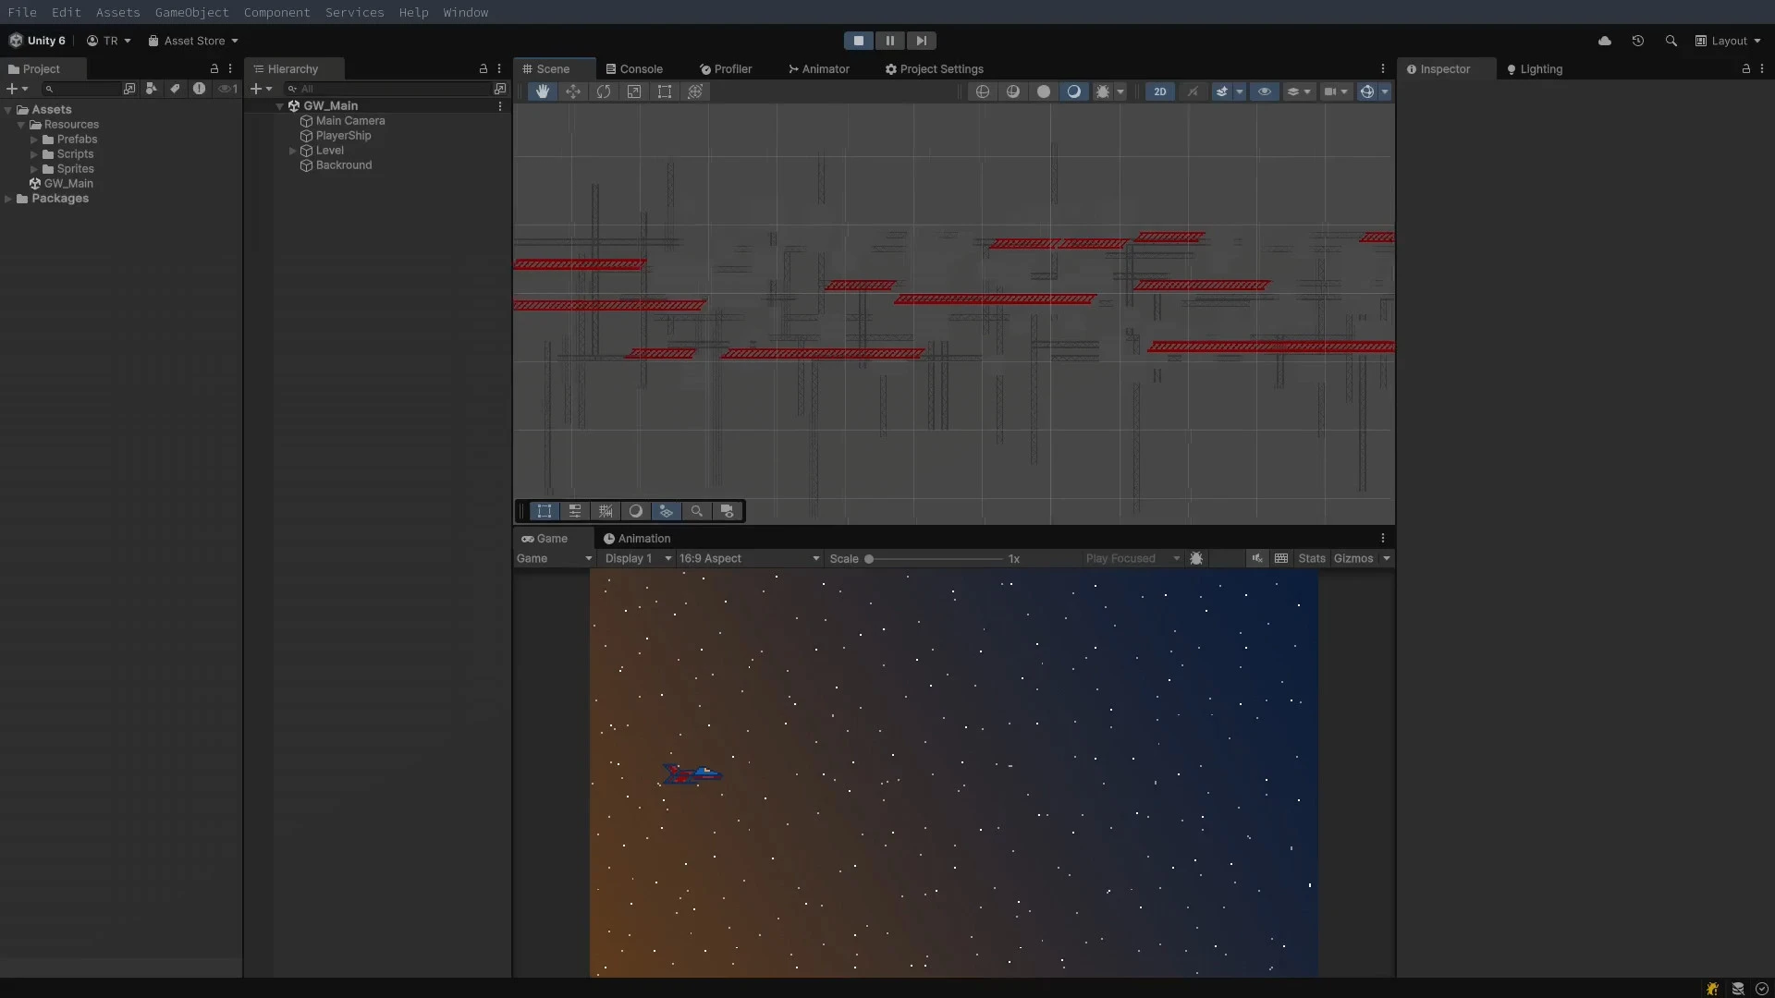Open the 16:9 Aspect dropdown

click(749, 558)
